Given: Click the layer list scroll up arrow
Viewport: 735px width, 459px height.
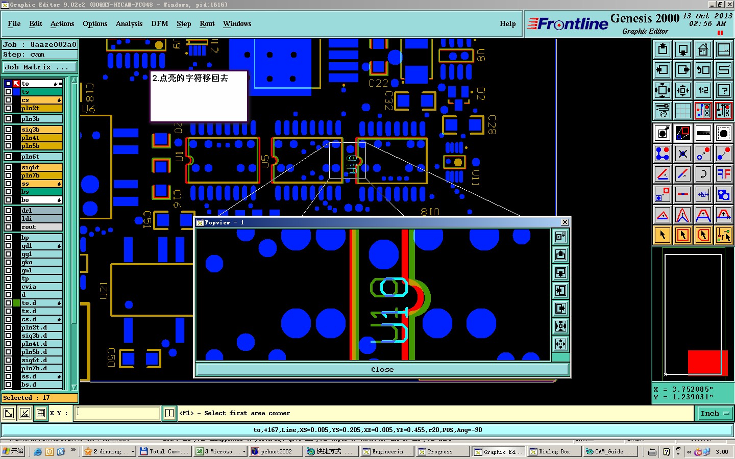Looking at the screenshot, I should pyautogui.click(x=74, y=80).
